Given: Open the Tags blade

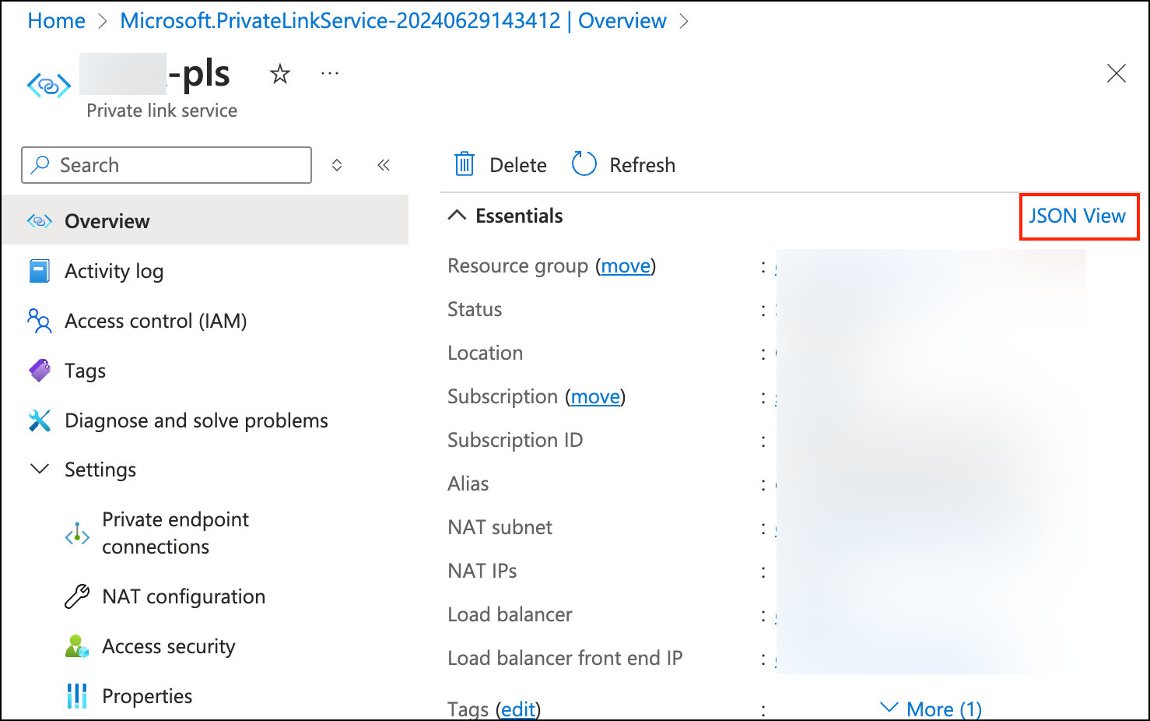Looking at the screenshot, I should coord(85,371).
